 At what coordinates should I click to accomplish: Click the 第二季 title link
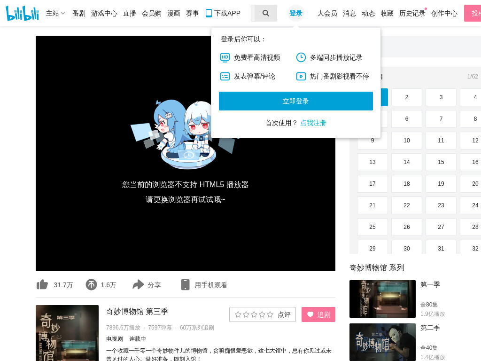click(430, 328)
